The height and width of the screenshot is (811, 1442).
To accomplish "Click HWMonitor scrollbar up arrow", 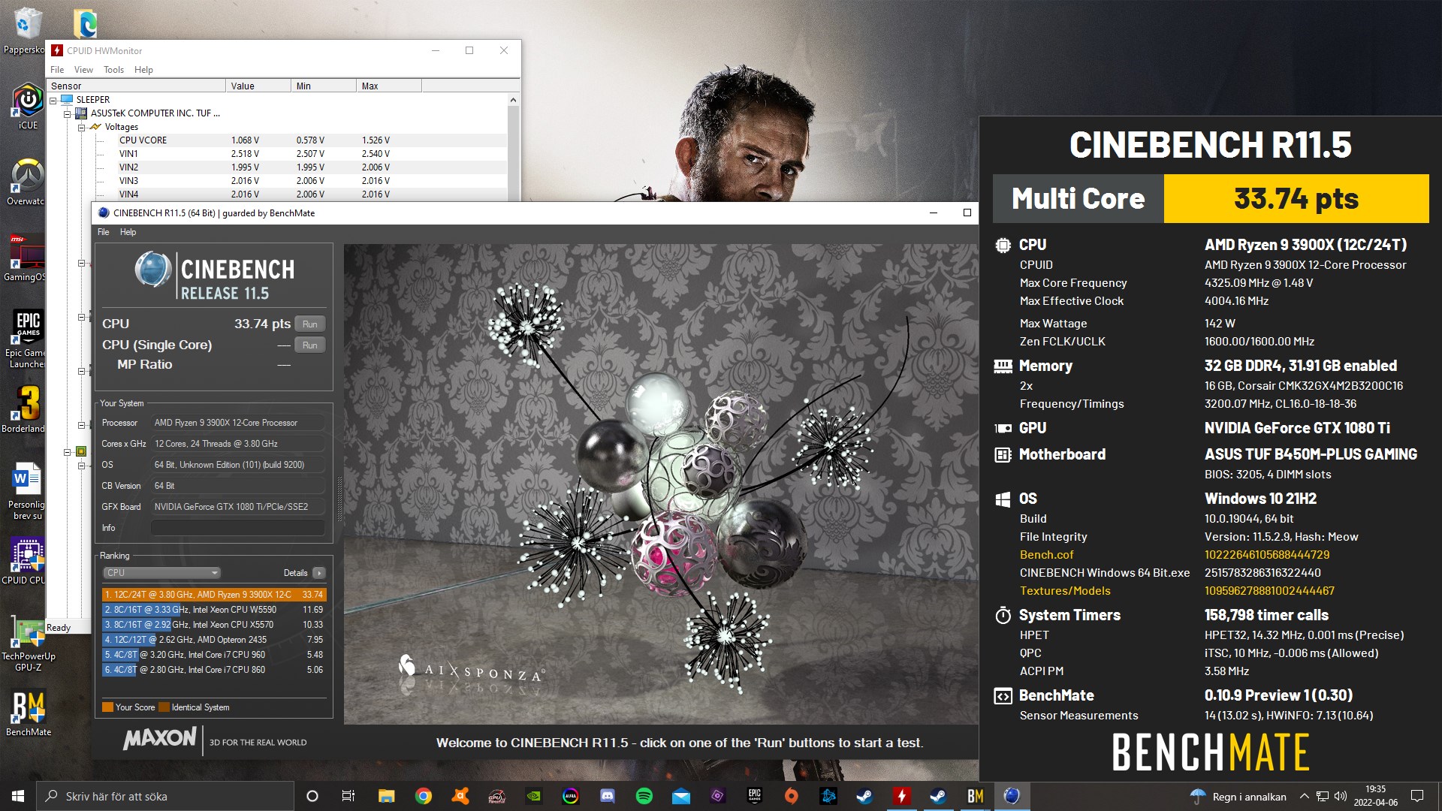I will (513, 100).
